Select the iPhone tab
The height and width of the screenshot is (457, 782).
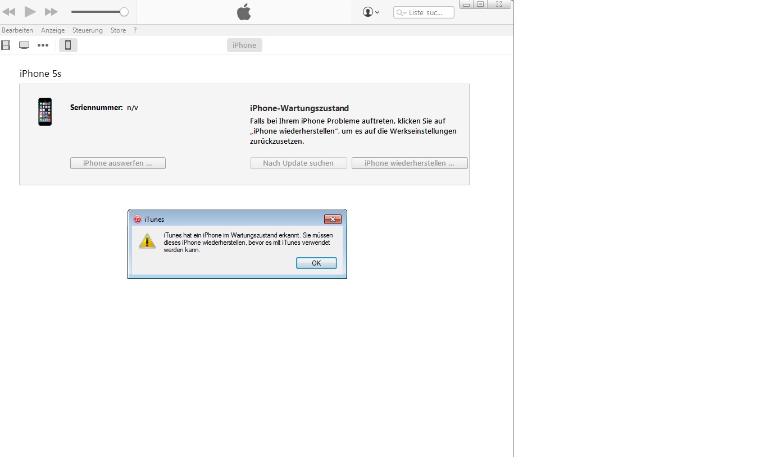click(244, 45)
